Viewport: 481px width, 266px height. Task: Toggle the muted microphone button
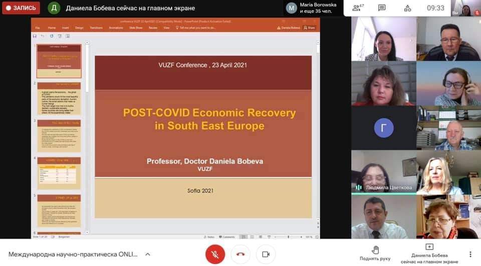215,254
